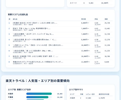This screenshot has width=121, height=100.
Task: Click the 10,500円 value in the スイーツ row
Action: (105, 3)
